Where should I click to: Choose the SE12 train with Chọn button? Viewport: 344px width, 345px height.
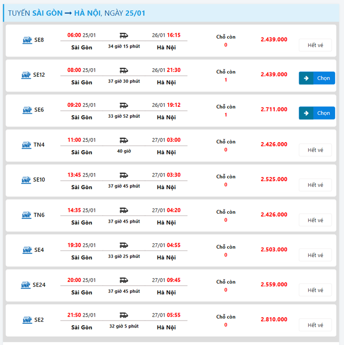pos(317,78)
